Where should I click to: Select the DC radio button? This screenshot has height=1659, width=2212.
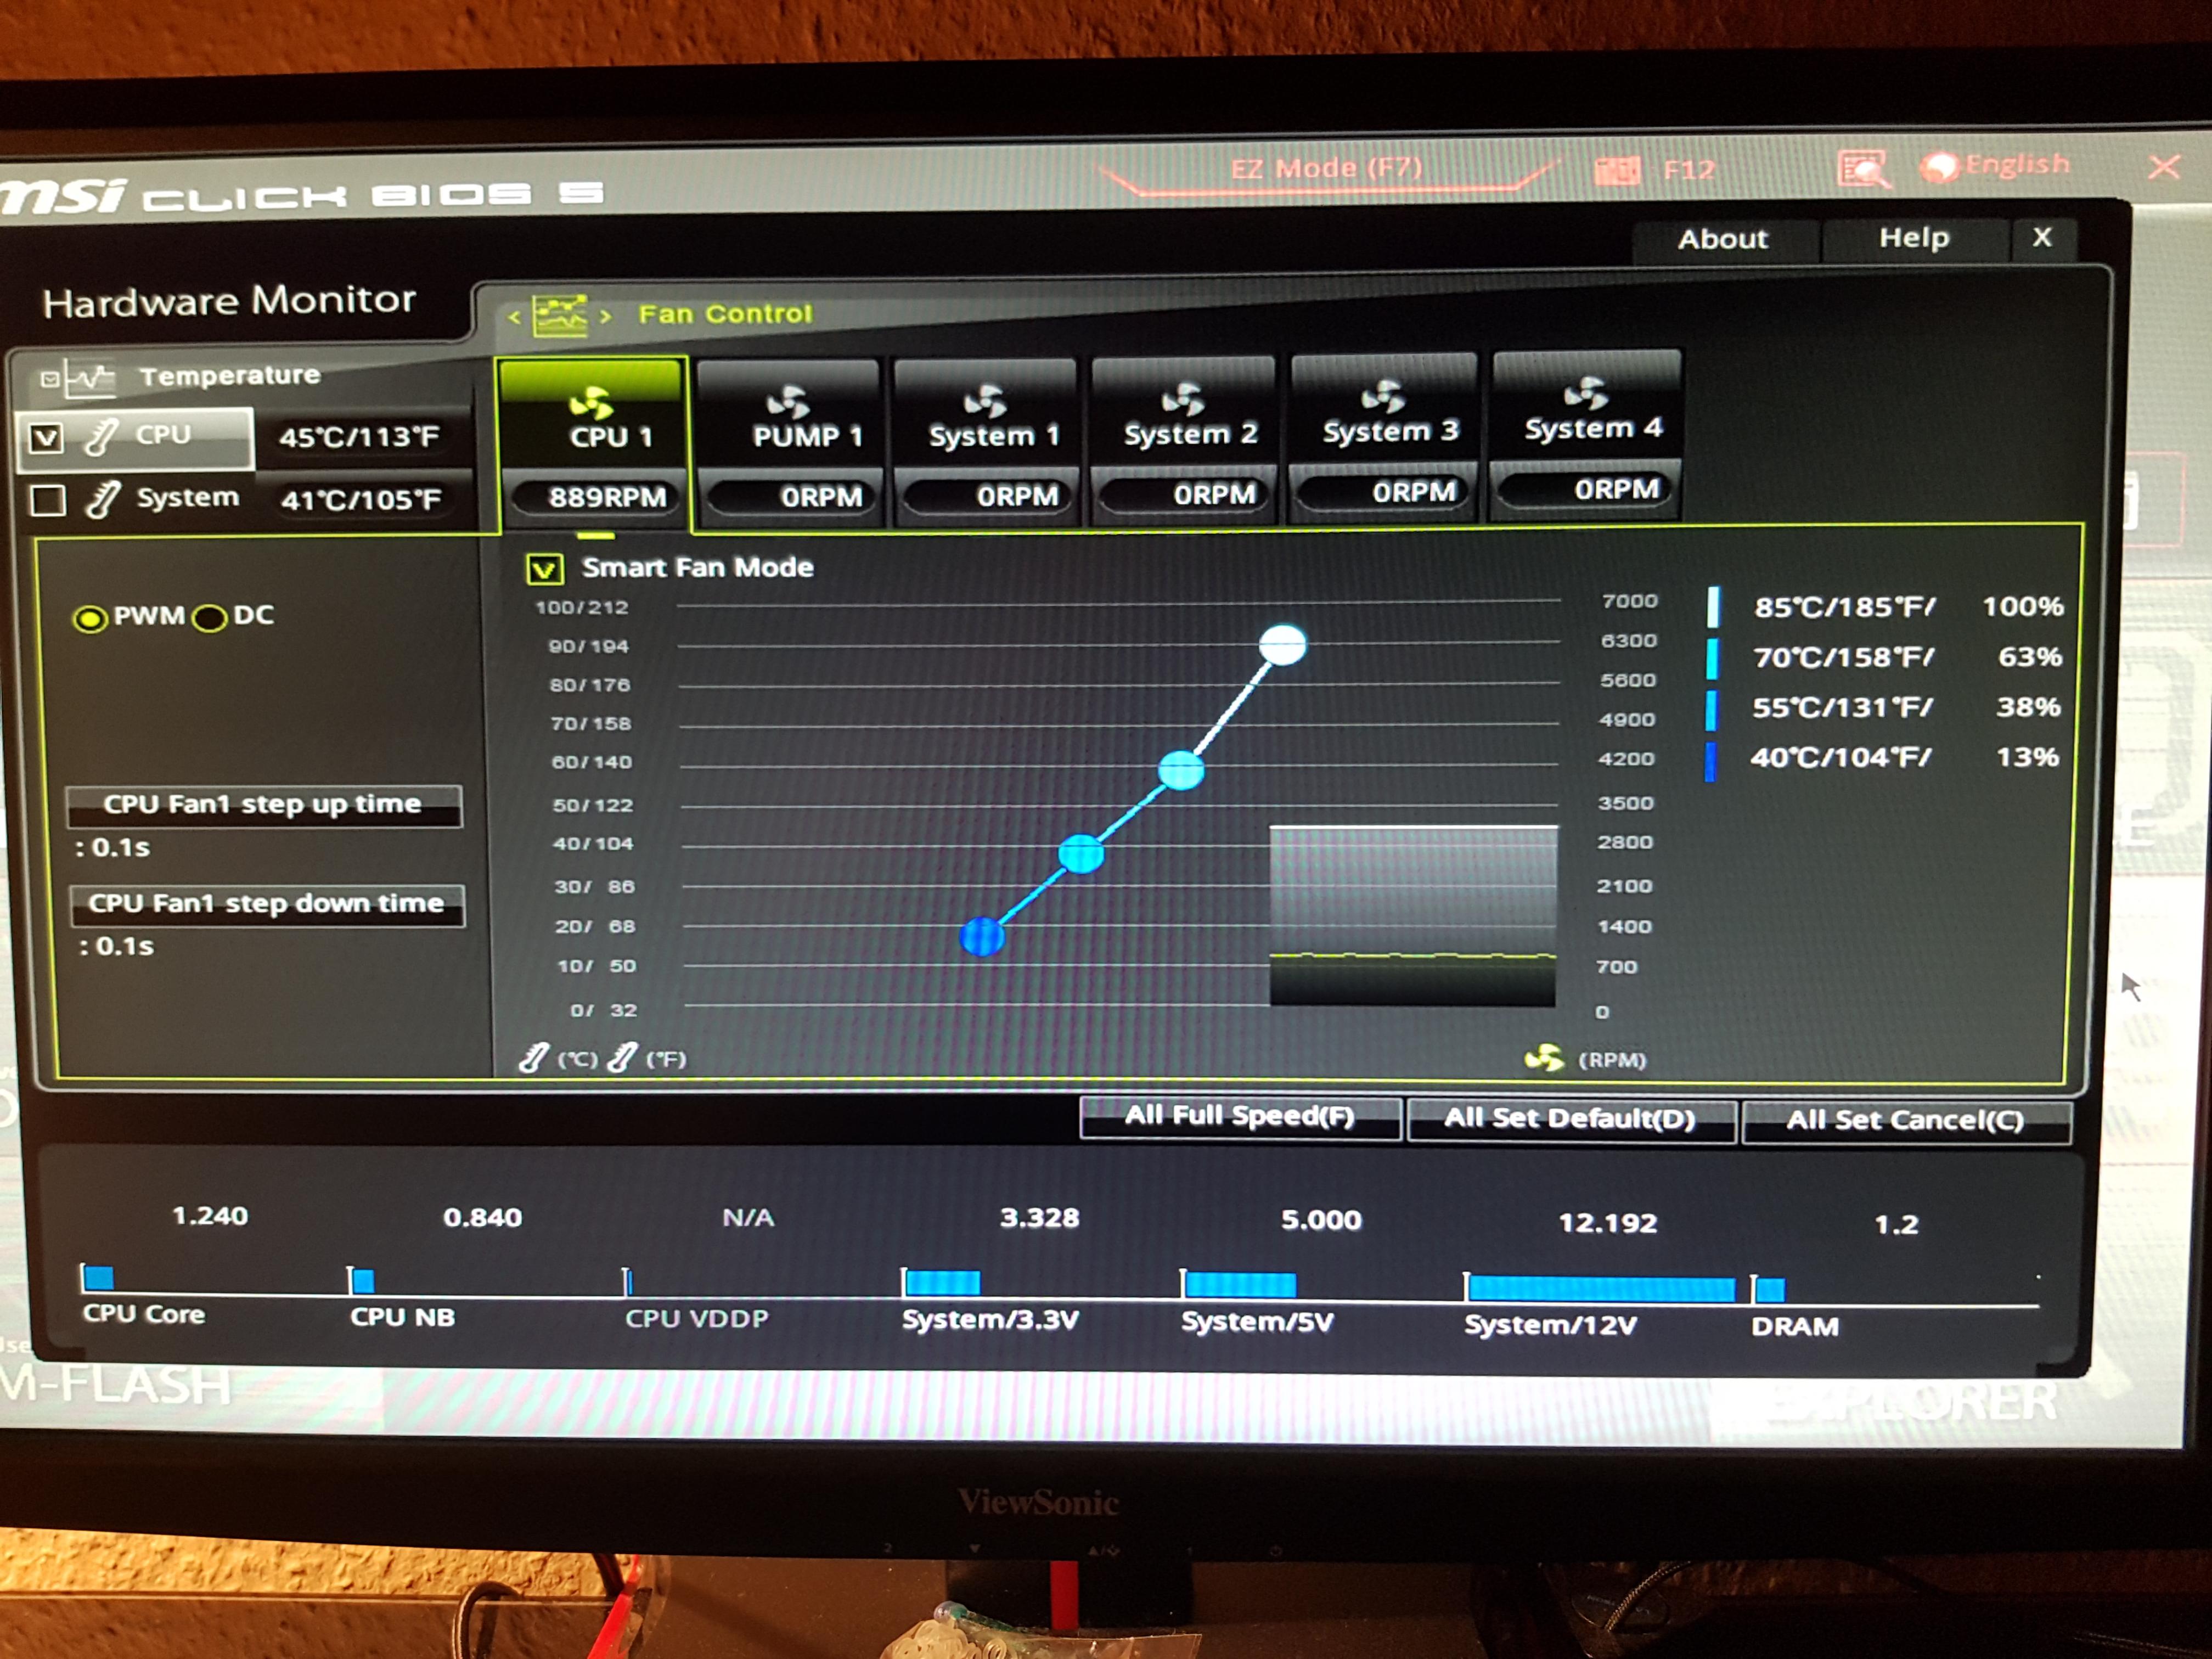tap(210, 618)
